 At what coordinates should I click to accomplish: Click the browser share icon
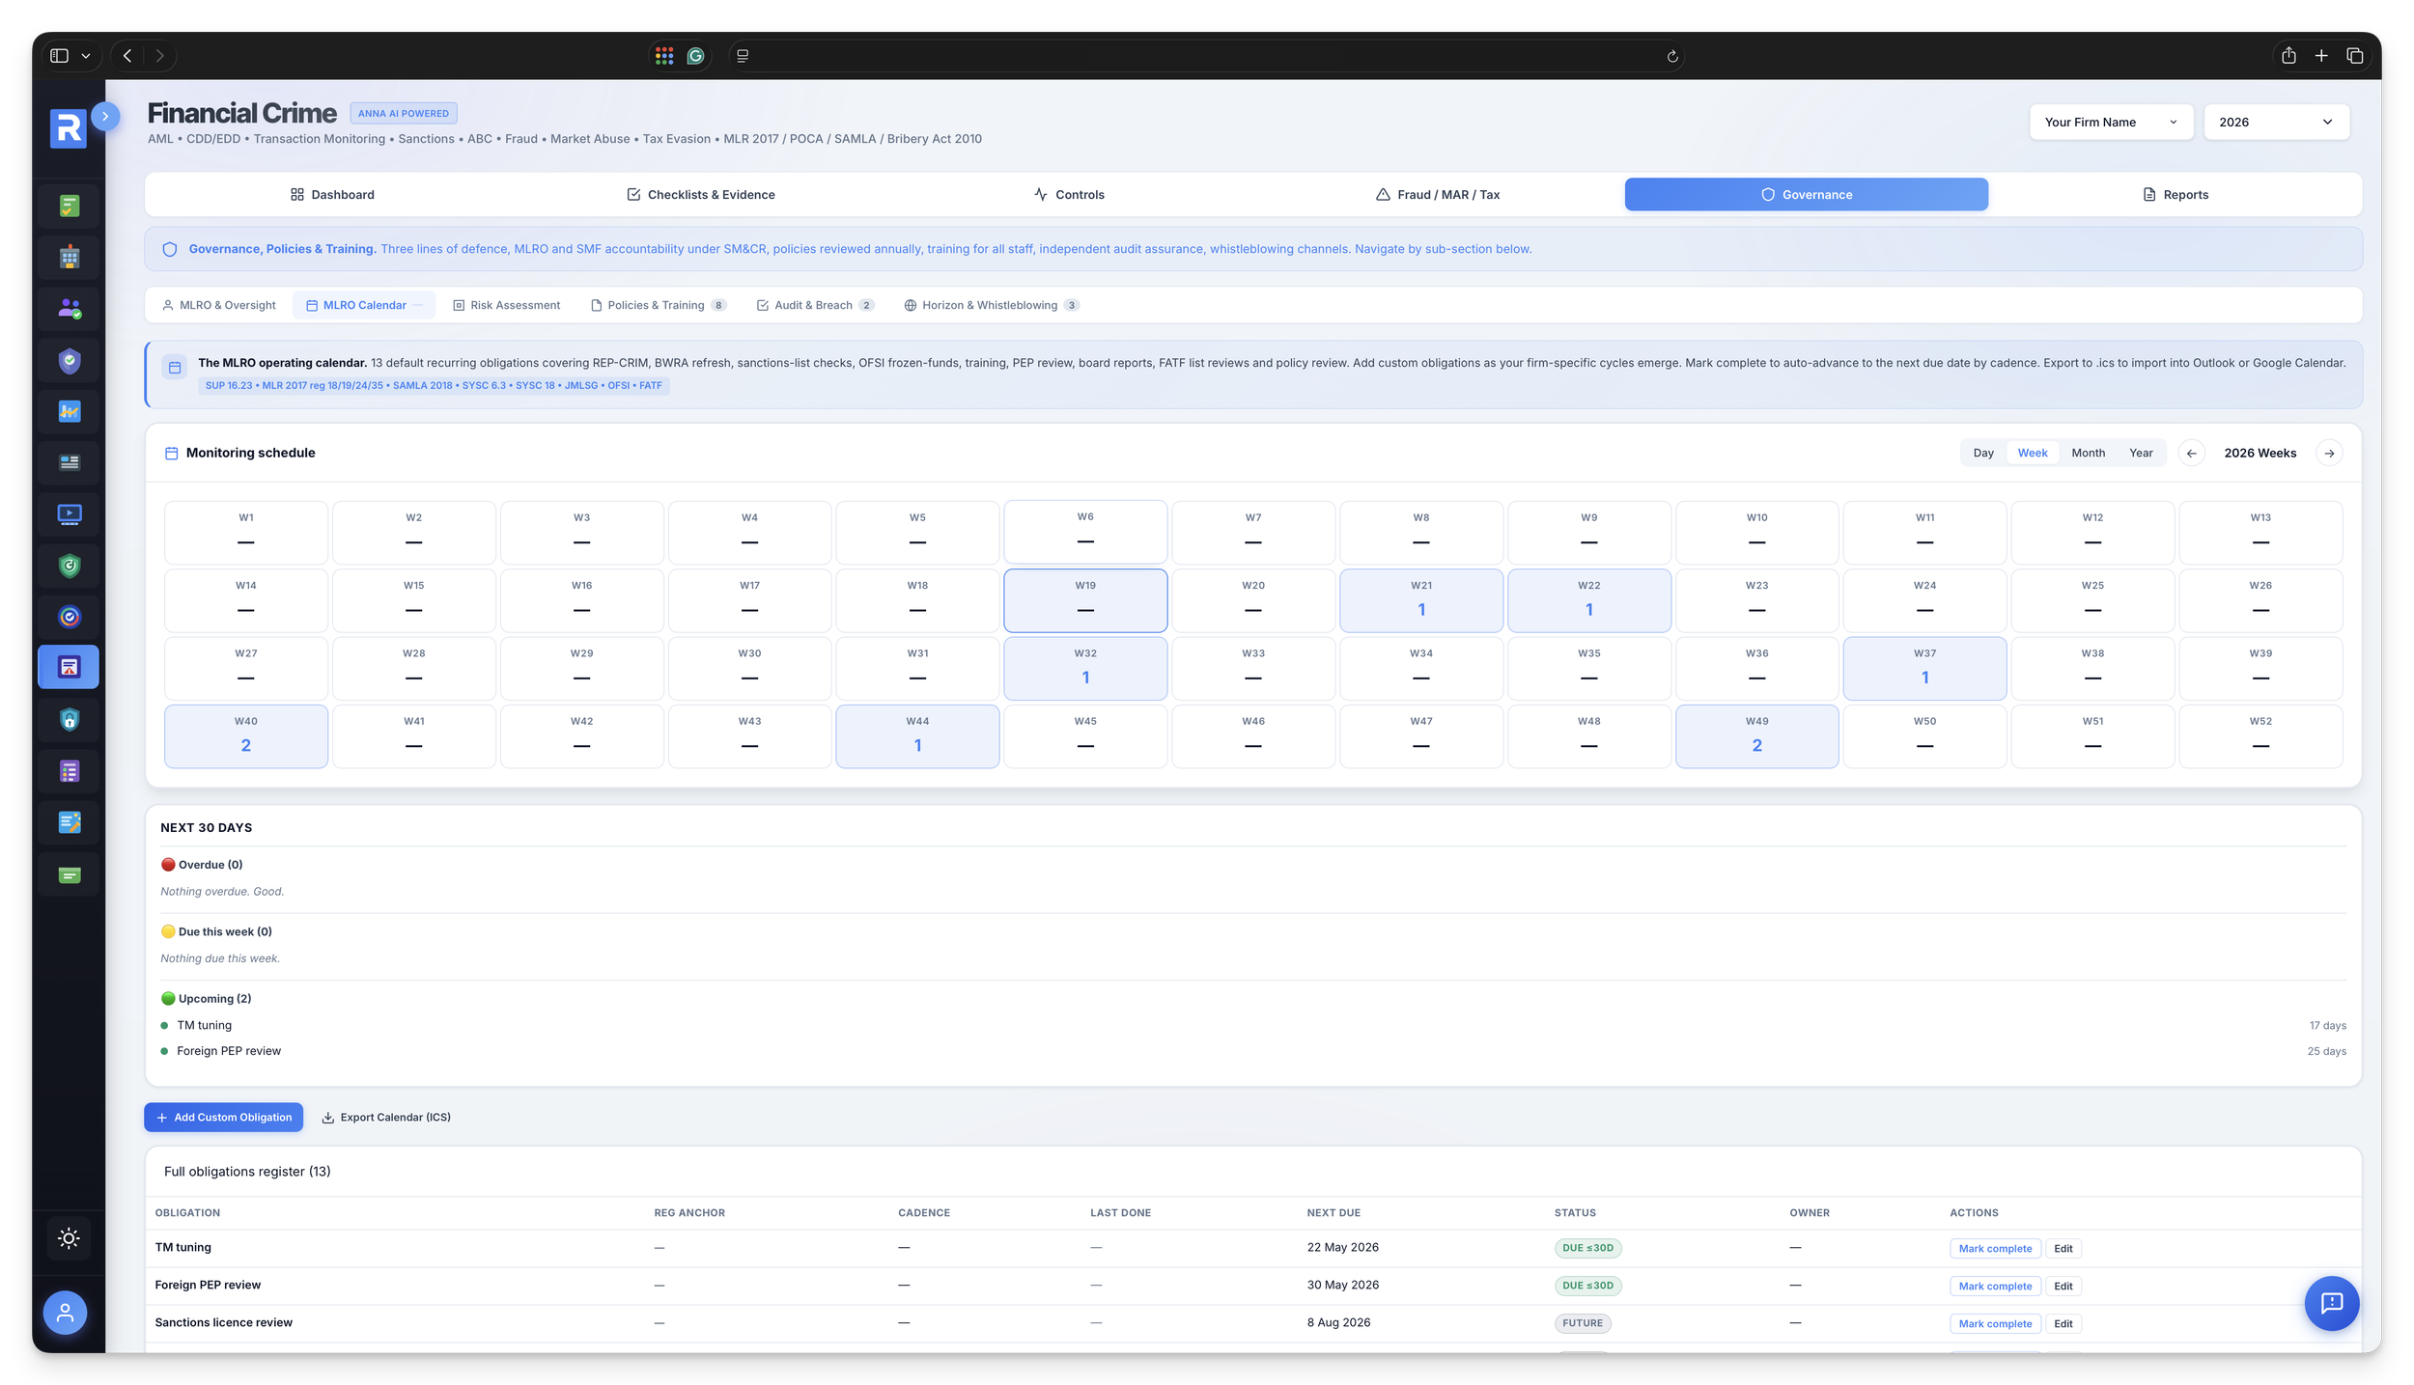pos(2288,56)
